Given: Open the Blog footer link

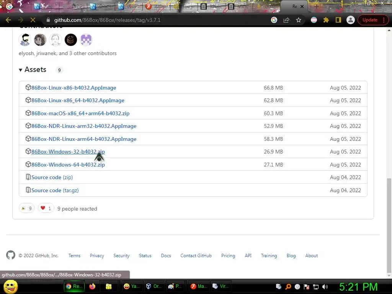Looking at the screenshot, I should click(291, 256).
